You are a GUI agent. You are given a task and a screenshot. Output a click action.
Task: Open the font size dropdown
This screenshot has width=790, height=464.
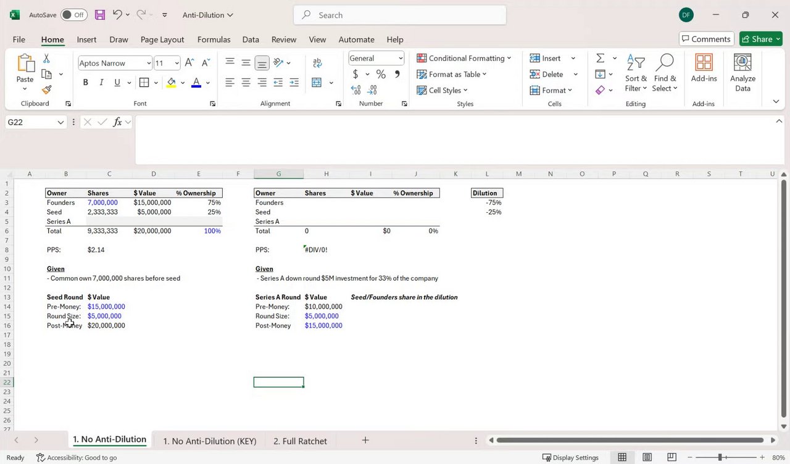(x=177, y=63)
